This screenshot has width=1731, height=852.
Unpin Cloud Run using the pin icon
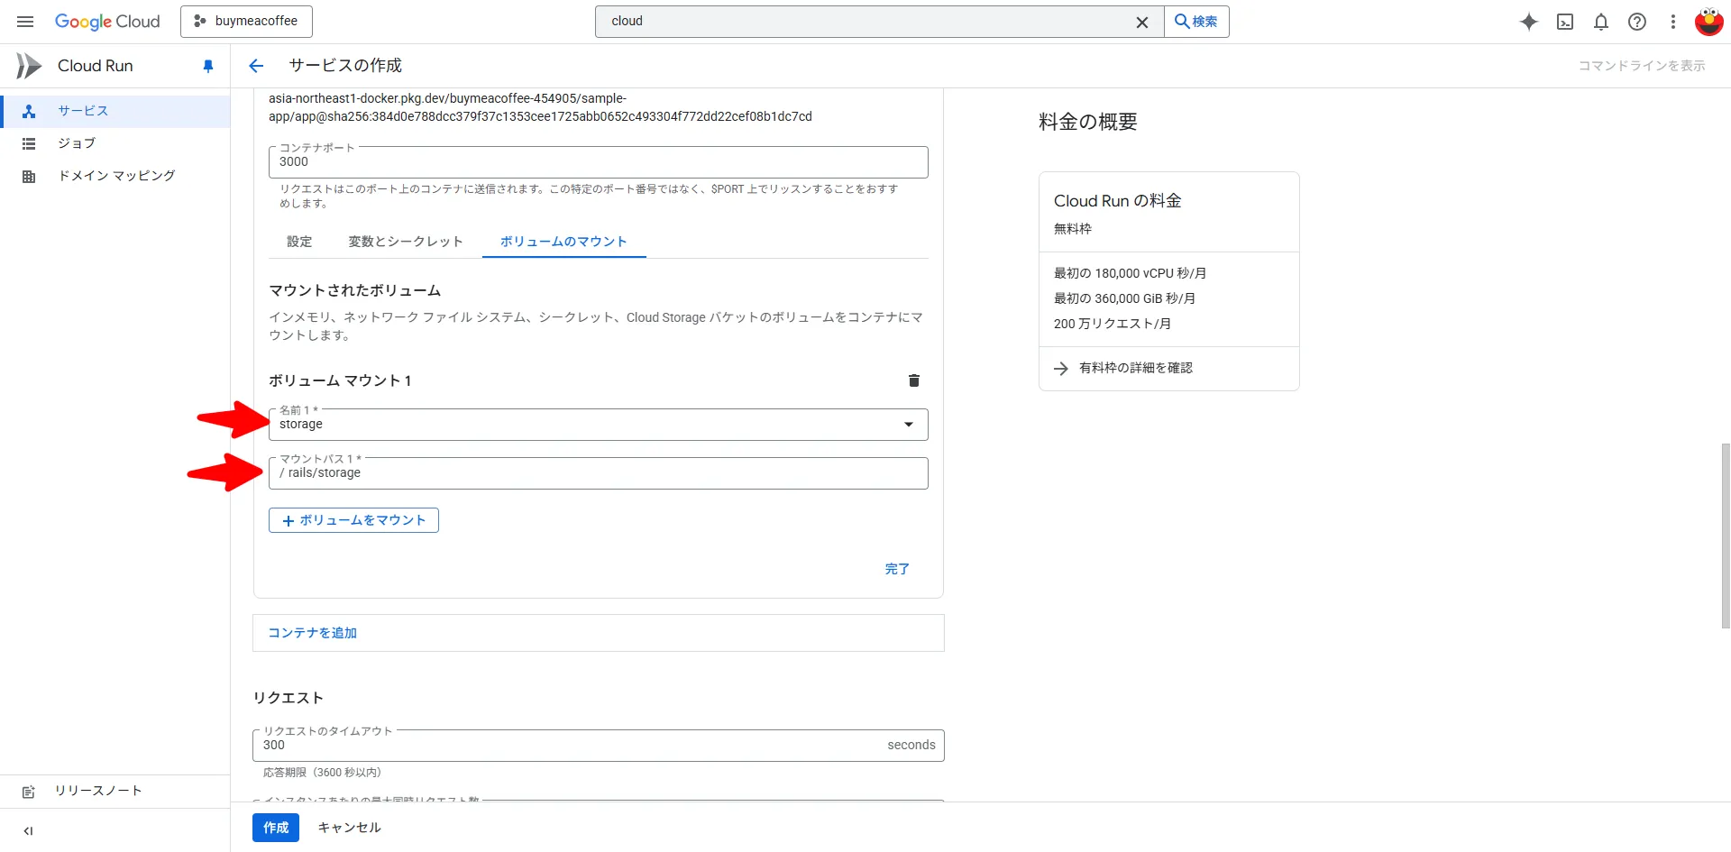pos(208,66)
